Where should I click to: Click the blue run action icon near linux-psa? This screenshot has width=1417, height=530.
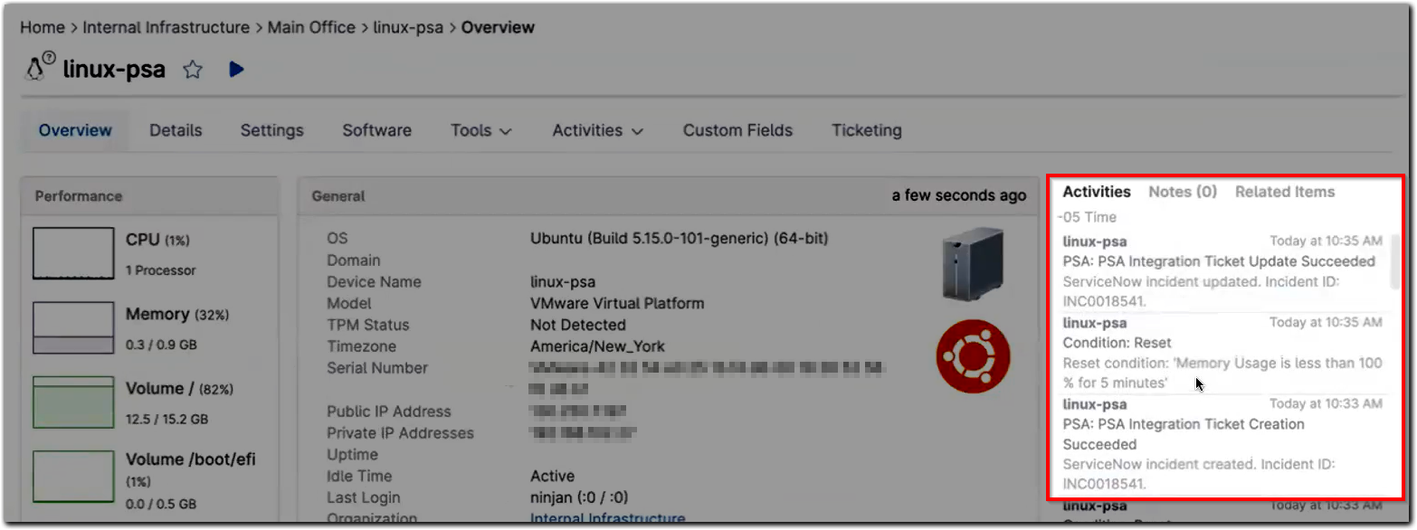tap(236, 69)
